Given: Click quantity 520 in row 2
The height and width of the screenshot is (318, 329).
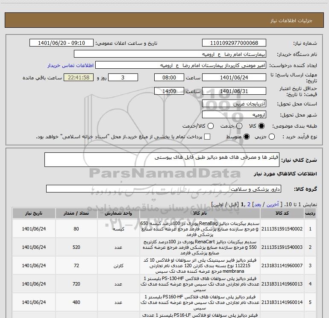Looking at the screenshot, I should [76, 247].
